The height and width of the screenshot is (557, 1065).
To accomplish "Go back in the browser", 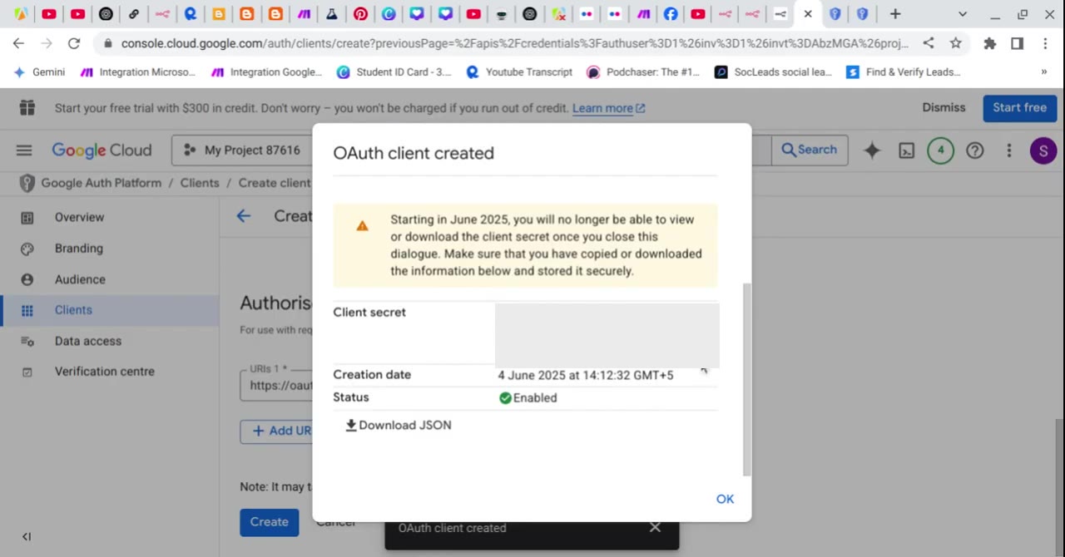I will pos(18,43).
